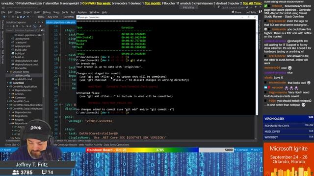Open the Analyze menu
This screenshot has height=176, width=314.
tap(82, 12)
